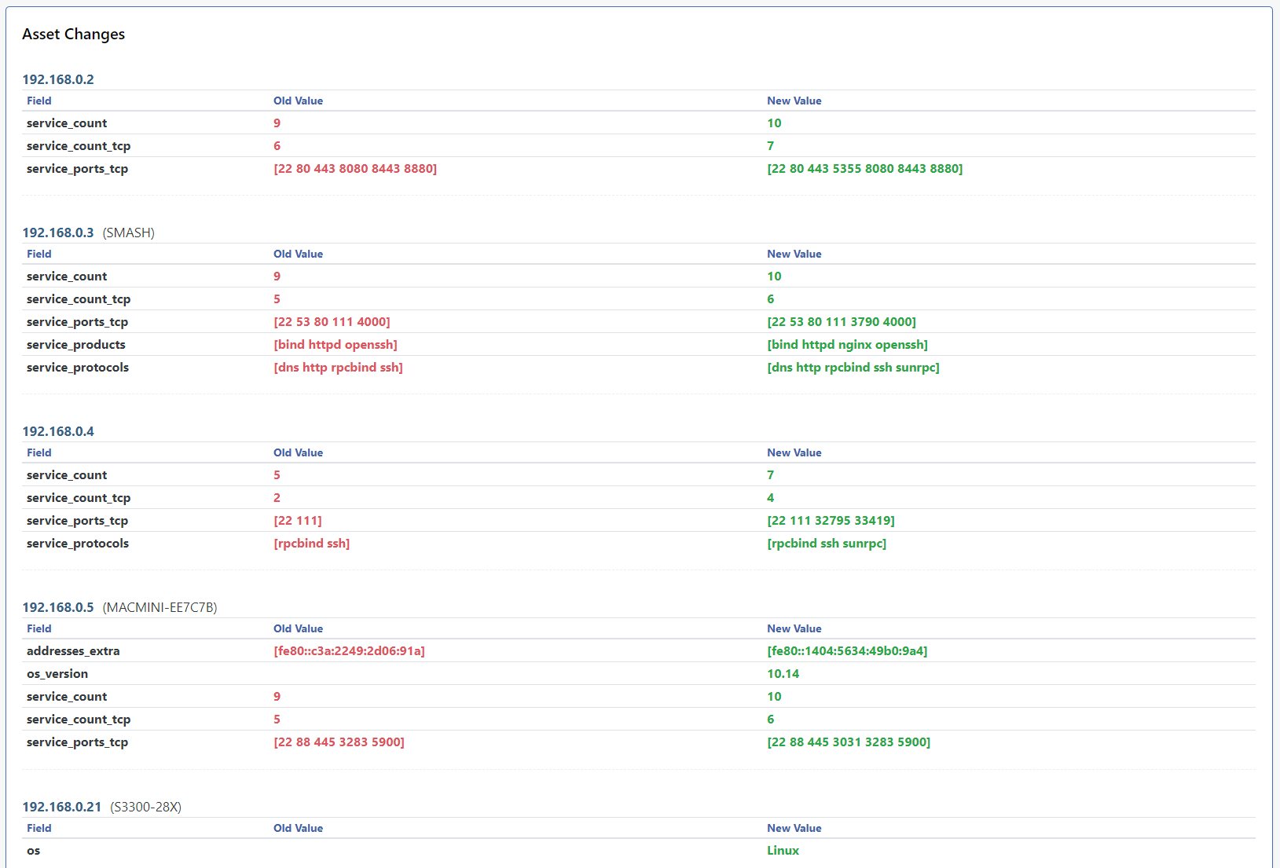Click the os_version new value 10.14
The width and height of the screenshot is (1280, 868).
tap(783, 674)
